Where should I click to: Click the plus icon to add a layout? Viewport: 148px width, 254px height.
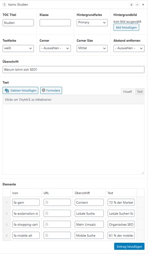(132, 5)
